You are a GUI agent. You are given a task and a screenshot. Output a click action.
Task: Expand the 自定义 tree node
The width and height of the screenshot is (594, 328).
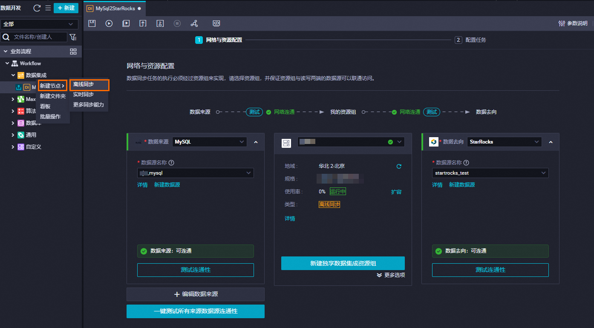[x=13, y=147]
